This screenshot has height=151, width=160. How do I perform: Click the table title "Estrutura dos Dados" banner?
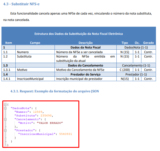(x=79, y=34)
